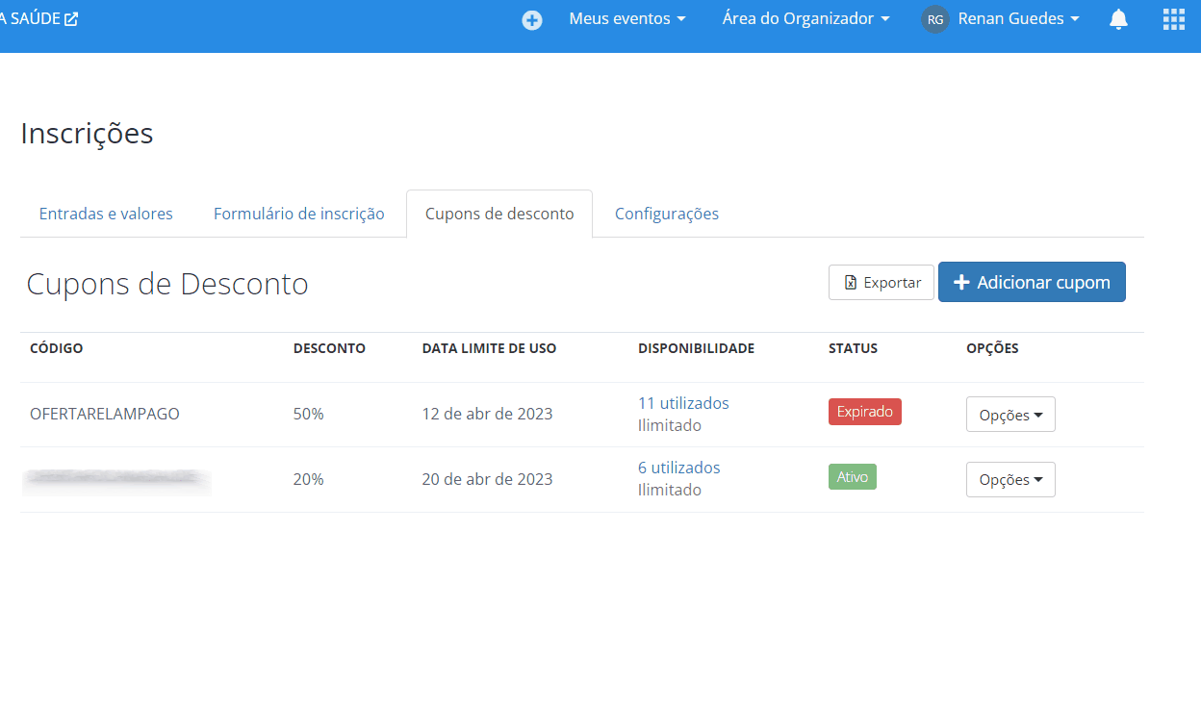Click the Exportar button

point(882,283)
